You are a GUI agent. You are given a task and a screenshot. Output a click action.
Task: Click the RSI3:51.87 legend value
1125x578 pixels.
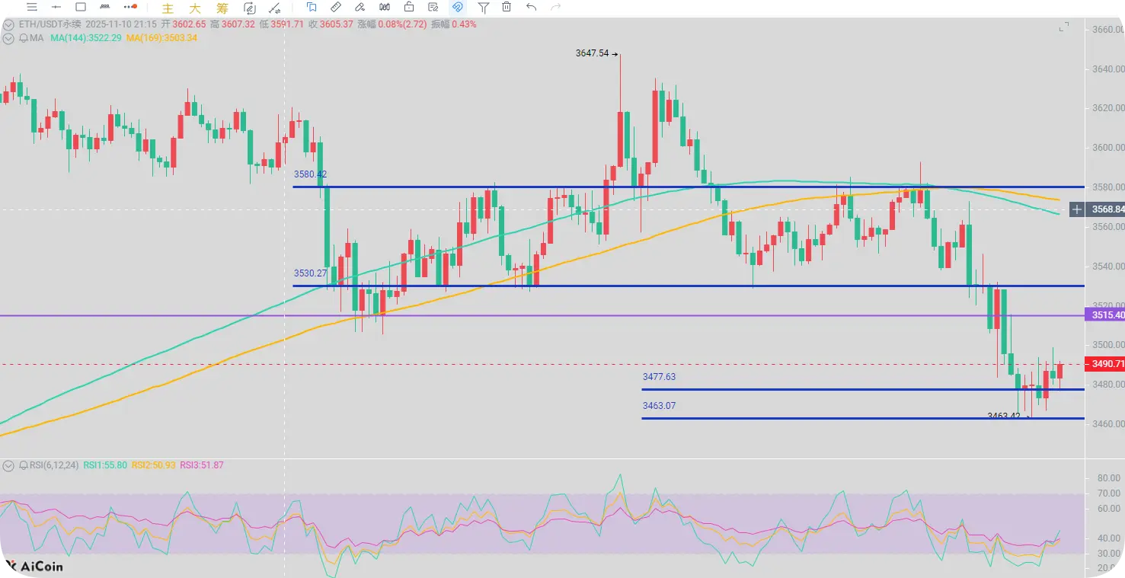point(202,465)
